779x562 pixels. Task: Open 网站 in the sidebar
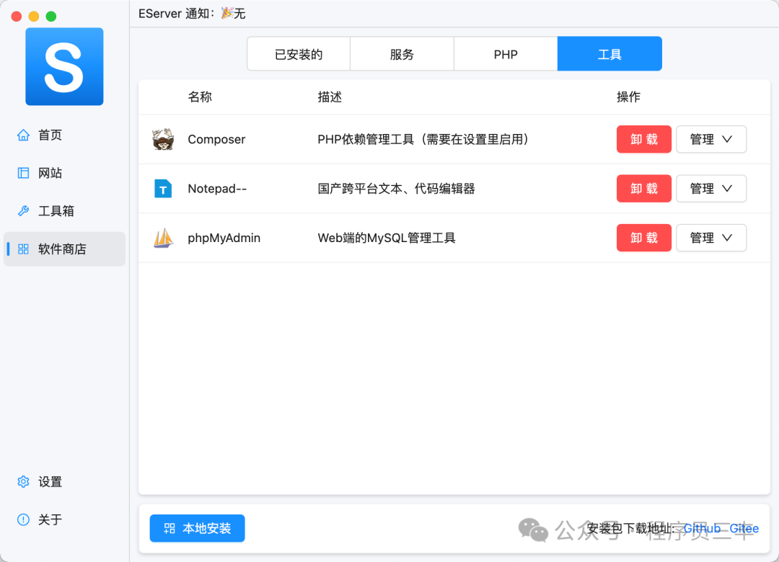pyautogui.click(x=64, y=173)
